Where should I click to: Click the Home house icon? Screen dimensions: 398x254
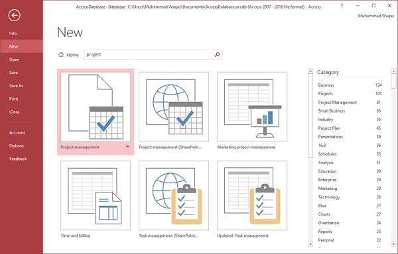61,54
